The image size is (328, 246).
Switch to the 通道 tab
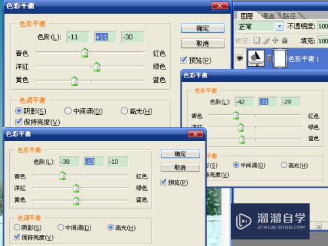[x=268, y=16]
